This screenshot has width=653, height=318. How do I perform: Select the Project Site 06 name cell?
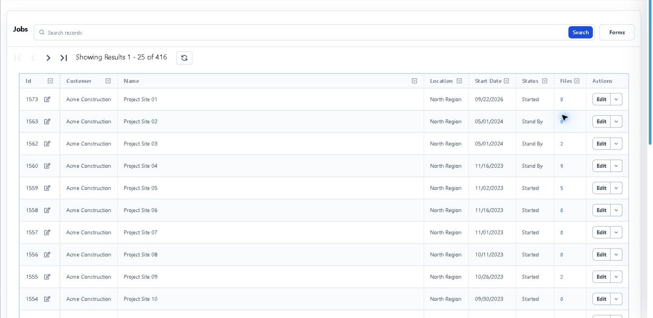tap(271, 210)
